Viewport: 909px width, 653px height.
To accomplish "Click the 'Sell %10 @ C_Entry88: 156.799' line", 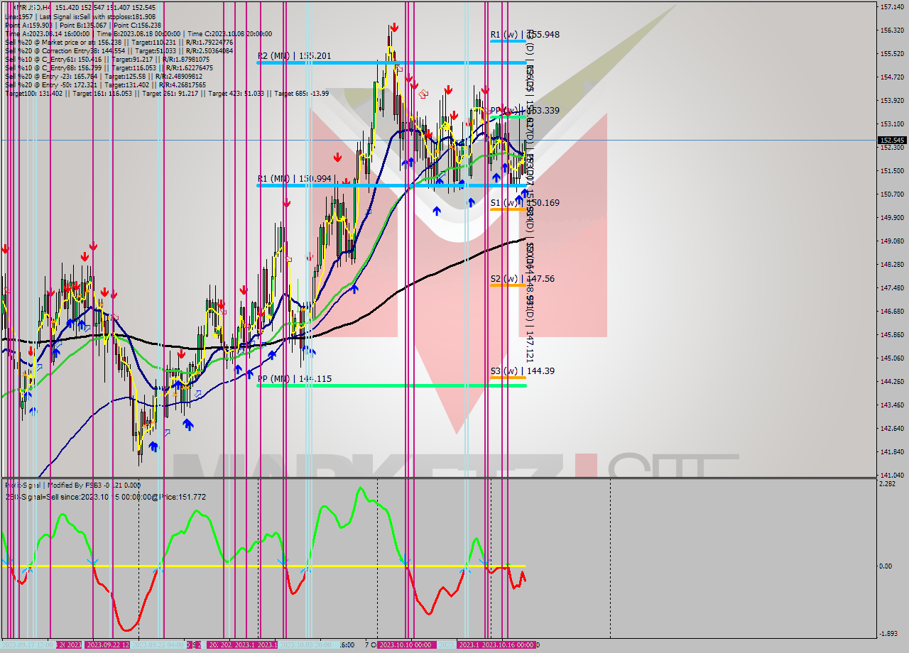I will pyautogui.click(x=109, y=67).
